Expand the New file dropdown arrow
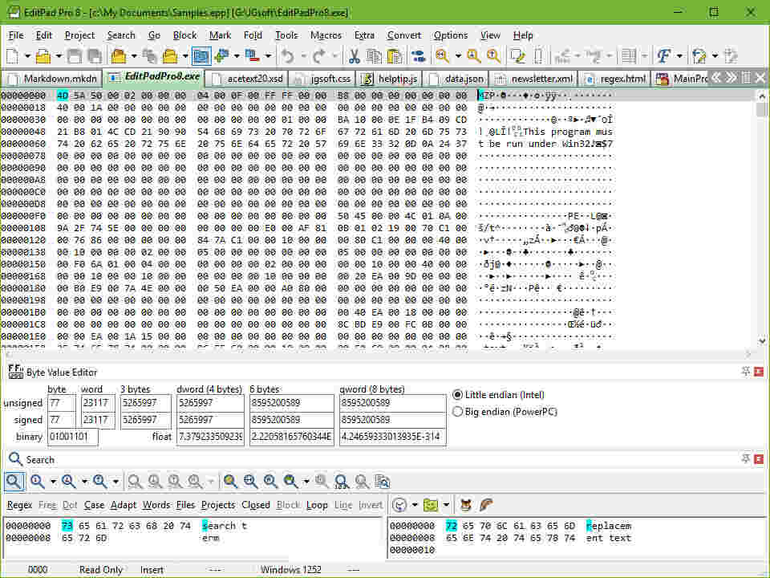 (x=28, y=56)
